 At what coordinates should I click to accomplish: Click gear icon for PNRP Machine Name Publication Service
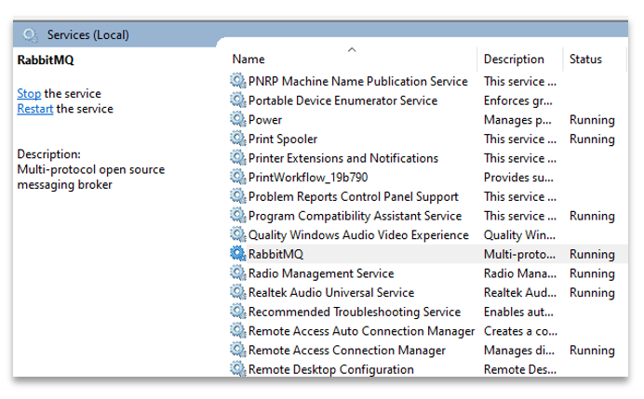tap(238, 81)
